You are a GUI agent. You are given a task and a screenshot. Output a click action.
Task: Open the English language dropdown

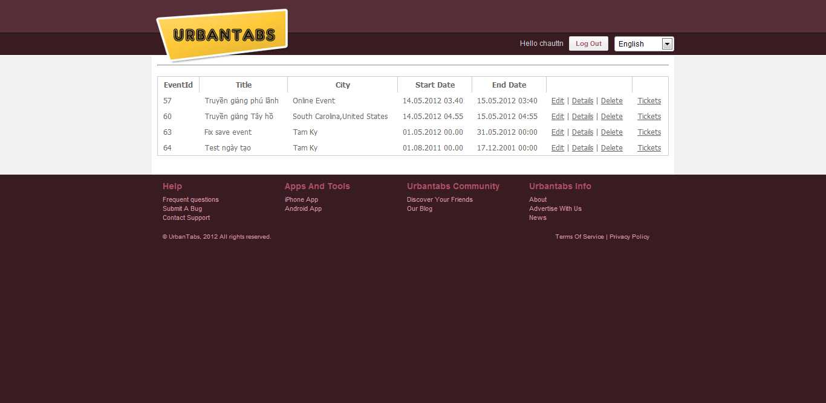pyautogui.click(x=644, y=44)
